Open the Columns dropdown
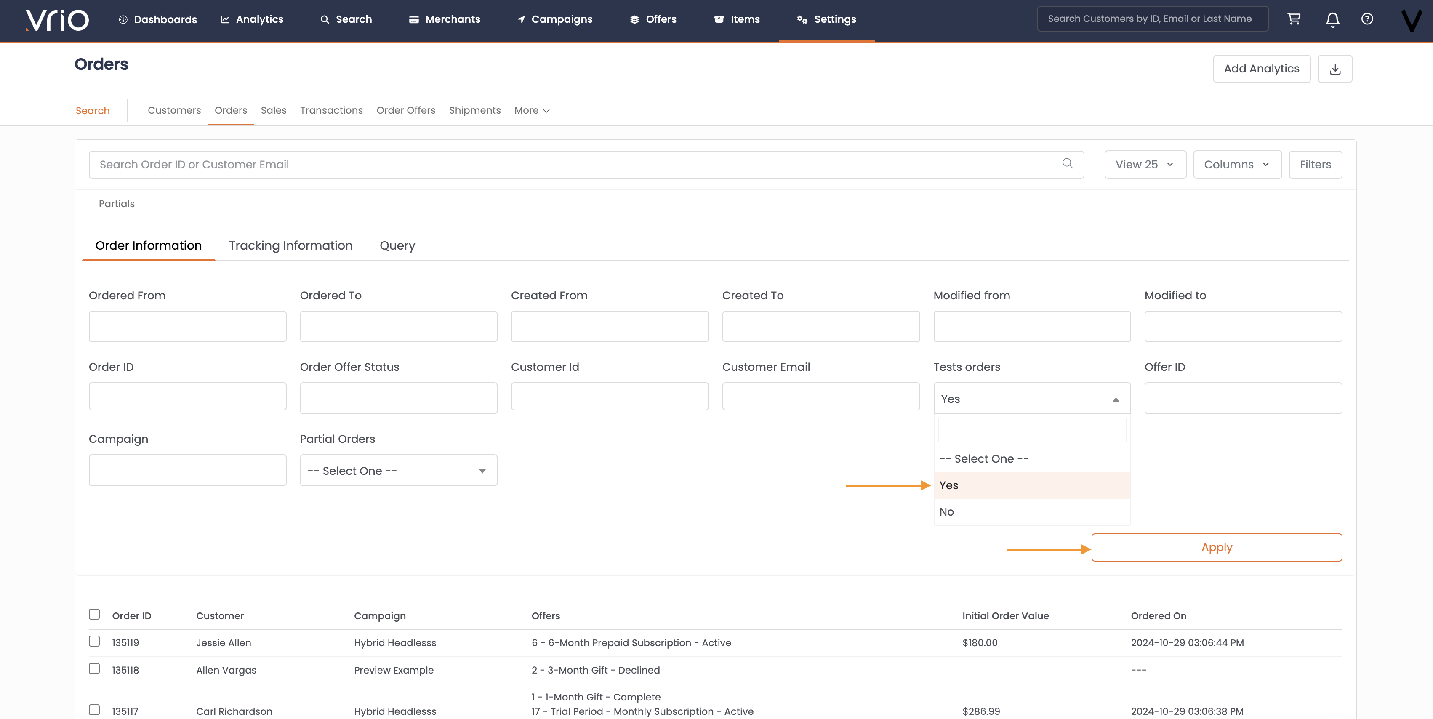 (x=1237, y=165)
